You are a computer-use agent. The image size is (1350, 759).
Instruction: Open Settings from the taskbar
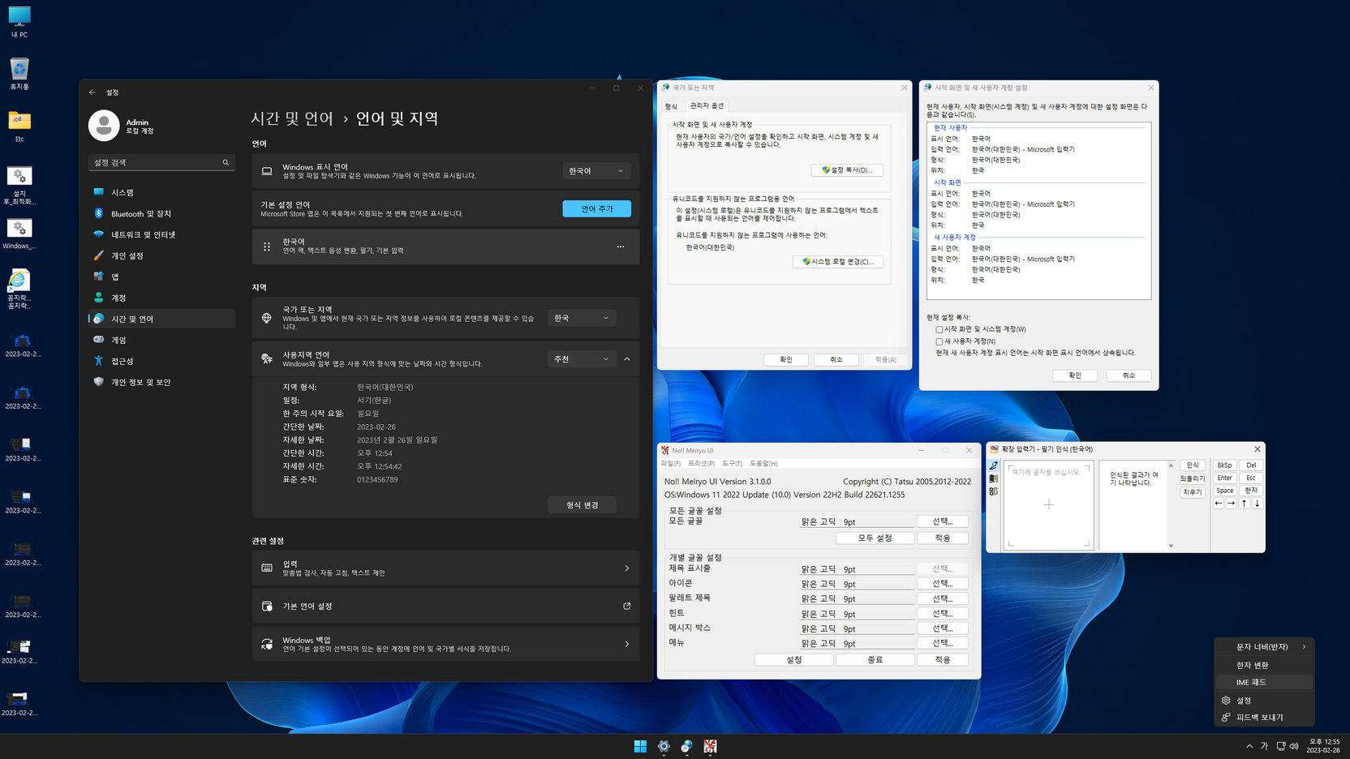(664, 746)
